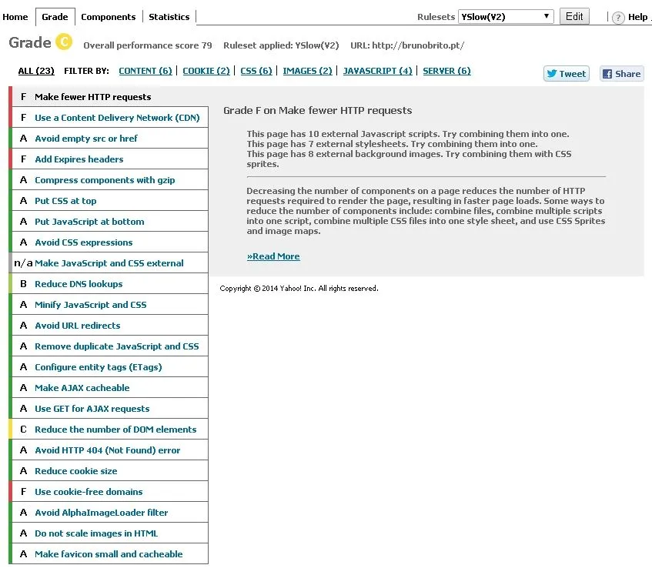Open the Help menu link
Screen dimensions: 652x575
(638, 17)
